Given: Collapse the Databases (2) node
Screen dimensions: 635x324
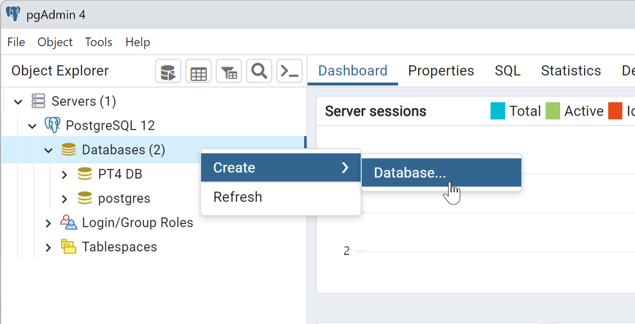Looking at the screenshot, I should point(48,150).
